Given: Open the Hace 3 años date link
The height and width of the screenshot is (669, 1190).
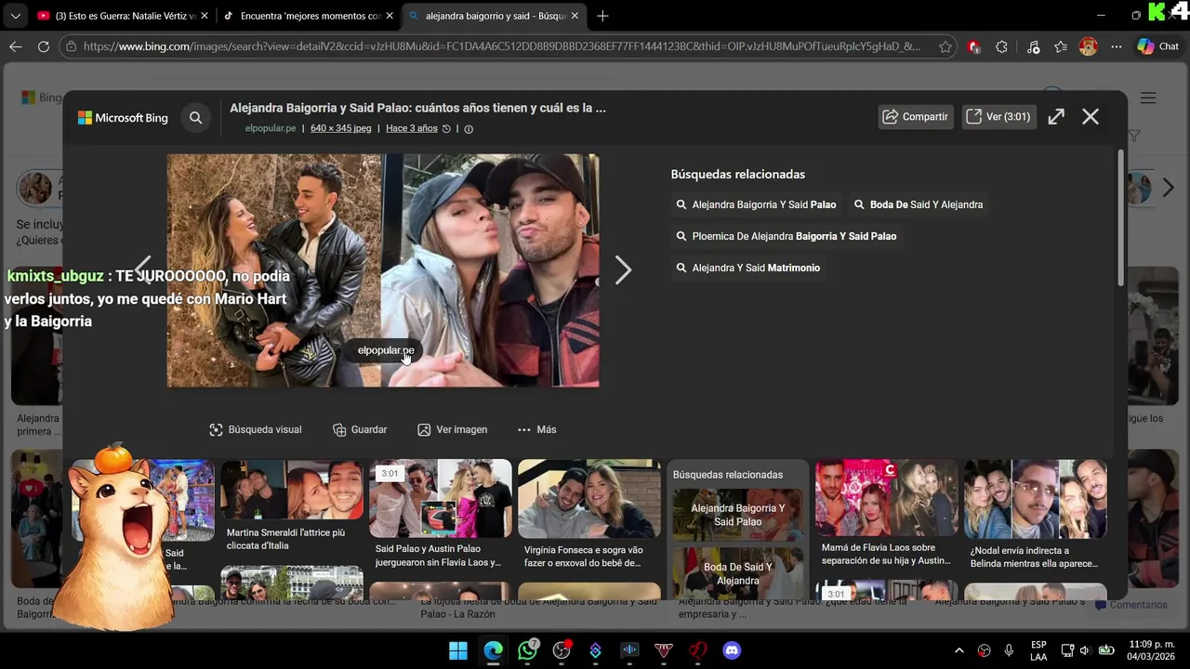Looking at the screenshot, I should pos(411,128).
